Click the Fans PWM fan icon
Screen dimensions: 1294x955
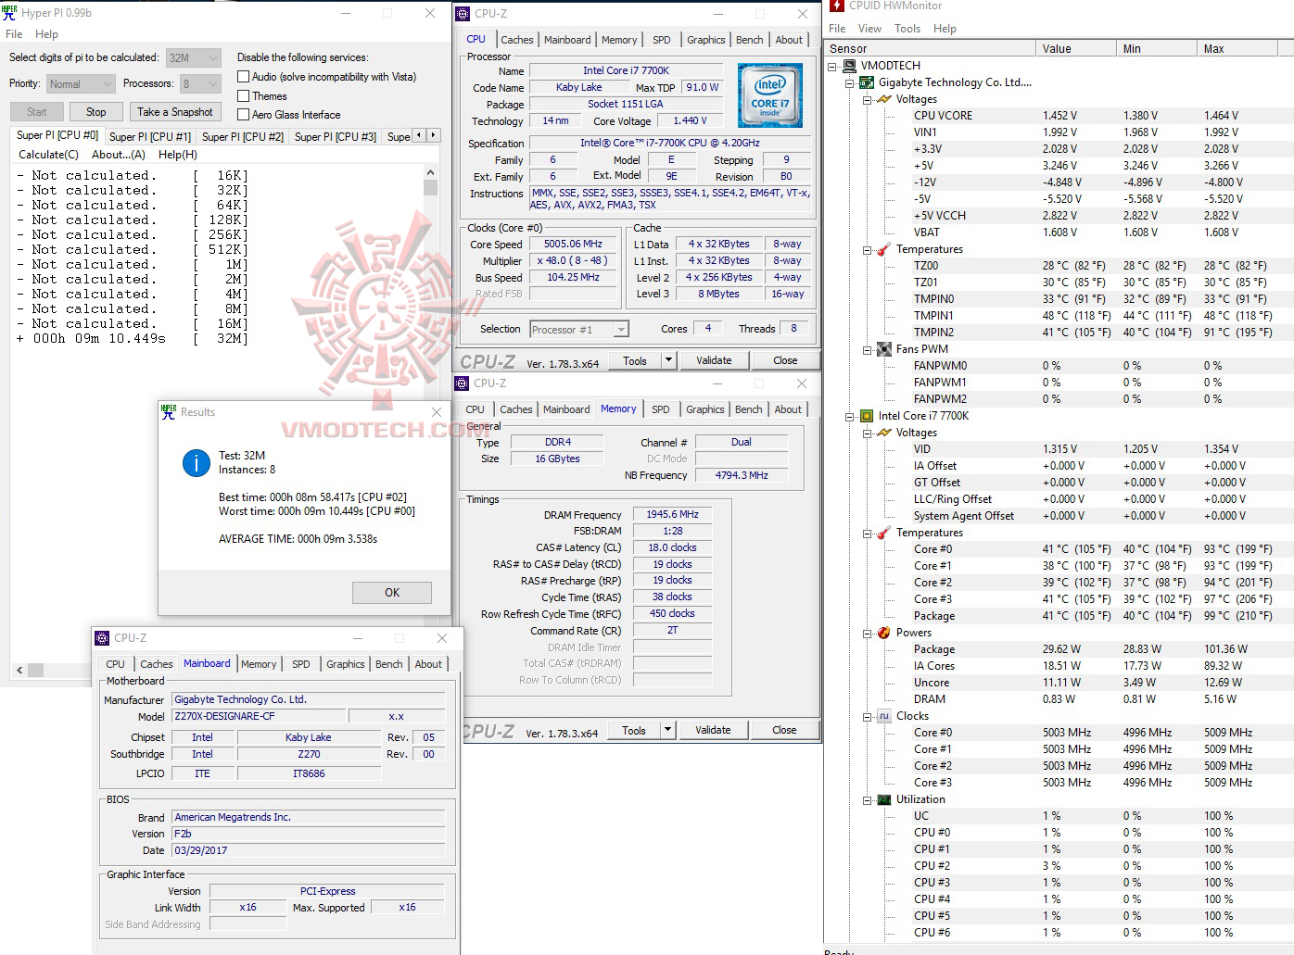pyautogui.click(x=884, y=349)
